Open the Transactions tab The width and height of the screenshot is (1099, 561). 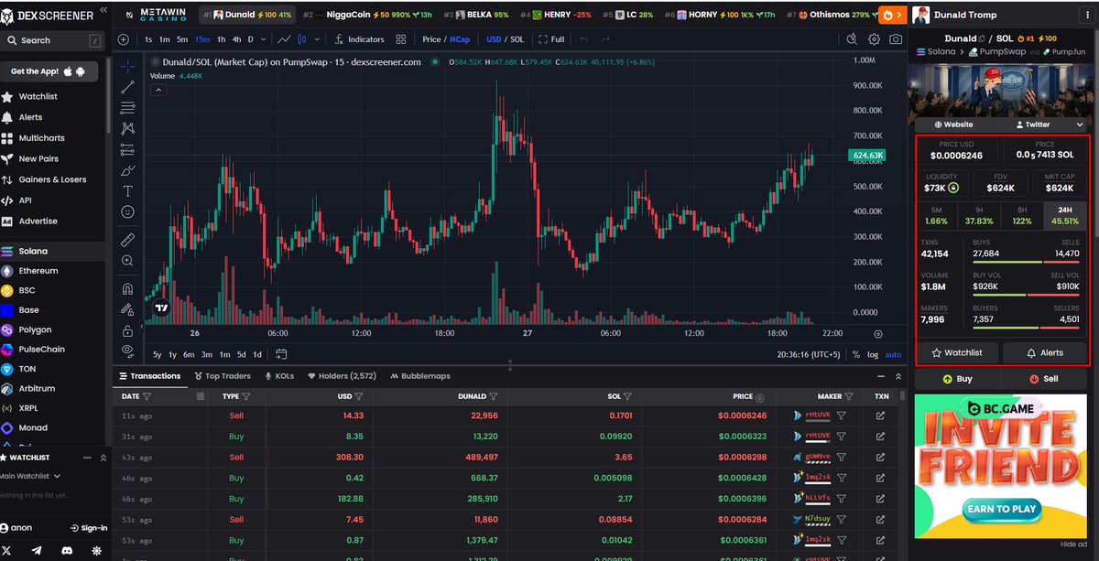point(149,376)
